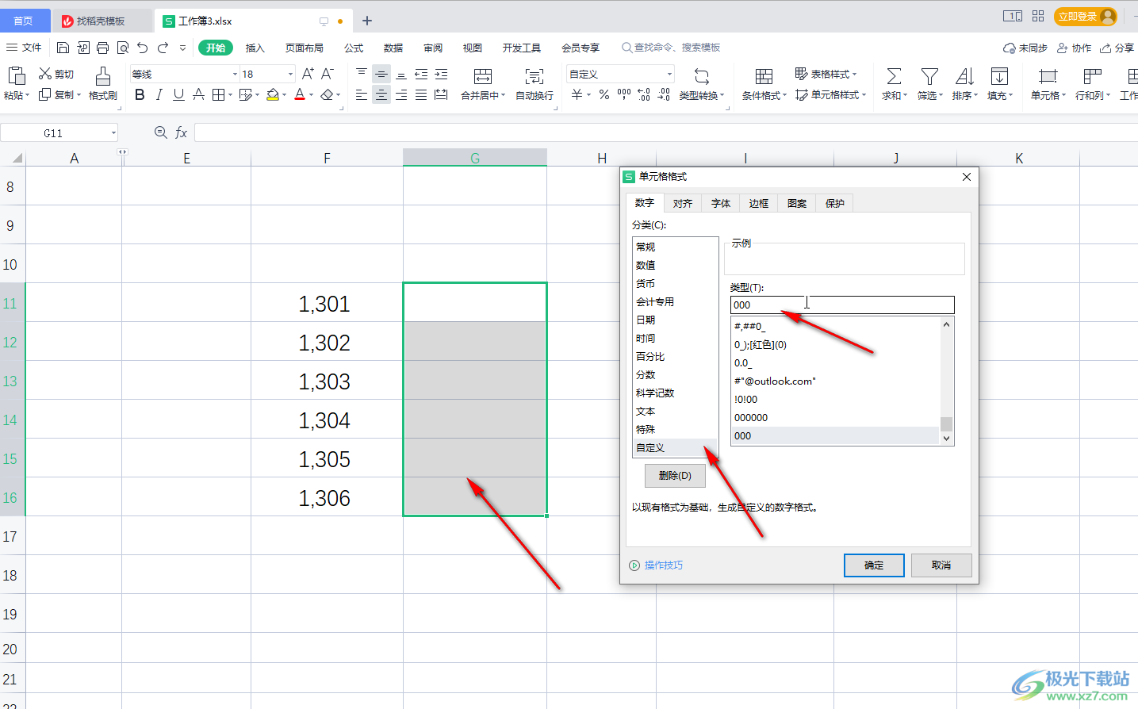Click the fill color highlighter swatch

coord(273,95)
